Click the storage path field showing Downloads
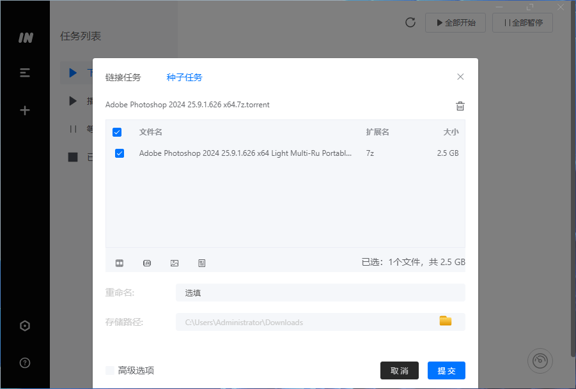The width and height of the screenshot is (576, 389). [320, 322]
